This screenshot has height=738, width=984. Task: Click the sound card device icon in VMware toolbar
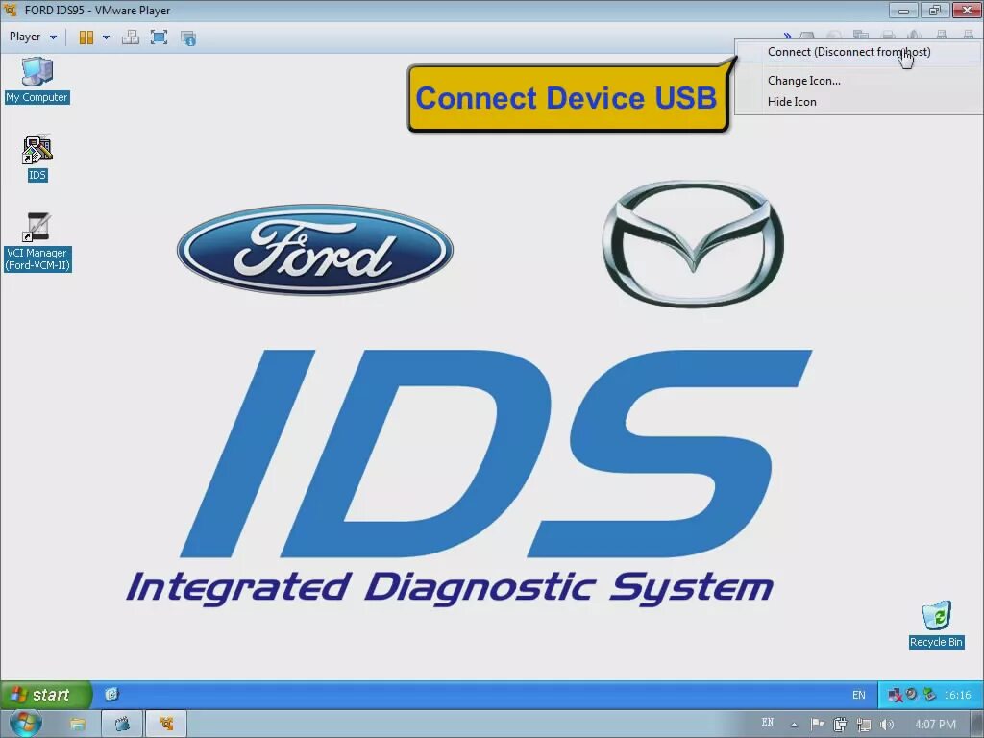click(915, 36)
